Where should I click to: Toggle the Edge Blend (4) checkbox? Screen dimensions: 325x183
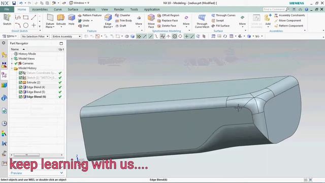point(20,87)
